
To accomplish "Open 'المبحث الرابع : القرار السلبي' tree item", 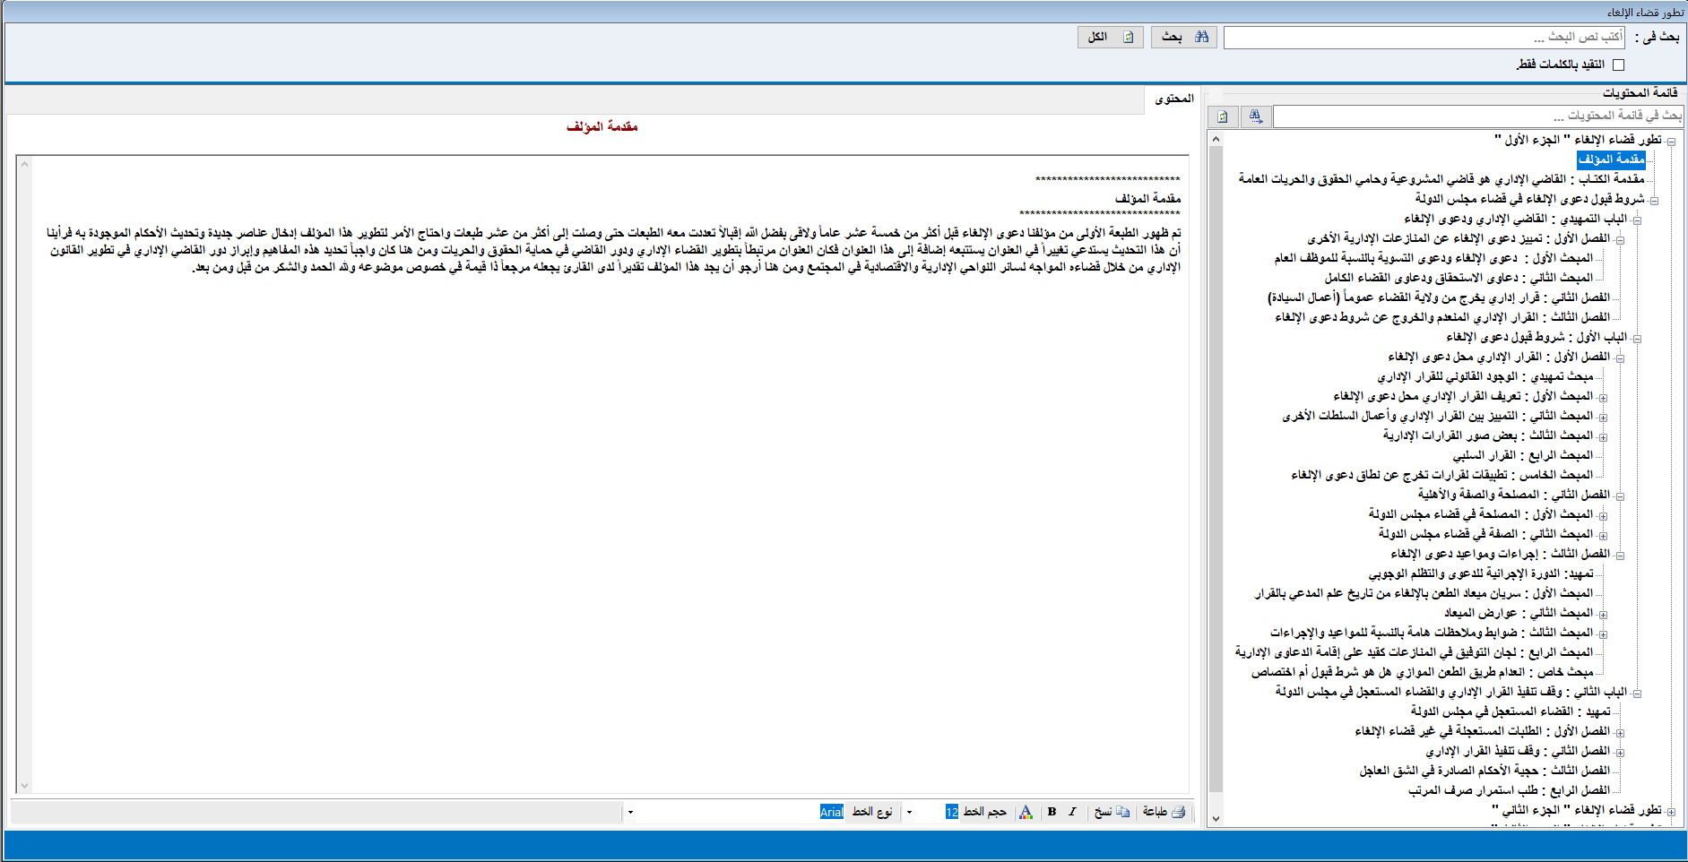I will click(1522, 455).
